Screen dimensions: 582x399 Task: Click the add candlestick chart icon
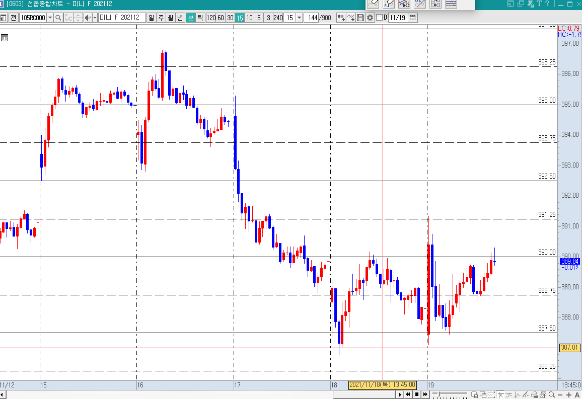(x=341, y=18)
